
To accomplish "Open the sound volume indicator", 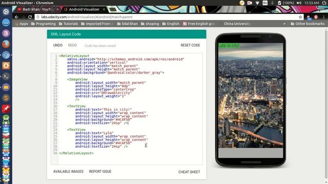I will point(299,3).
